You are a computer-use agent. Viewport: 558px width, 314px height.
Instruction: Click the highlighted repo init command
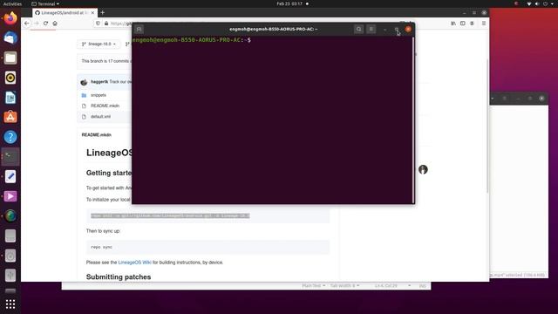(x=170, y=215)
